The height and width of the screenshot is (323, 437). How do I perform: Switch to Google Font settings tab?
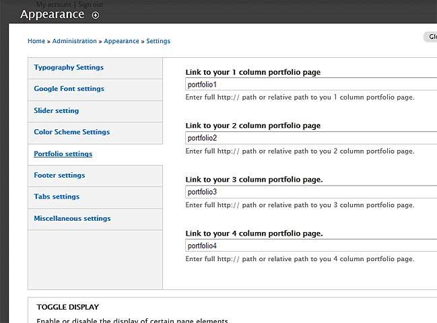[x=69, y=89]
